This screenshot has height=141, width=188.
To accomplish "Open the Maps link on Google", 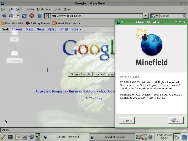I will tap(30, 29).
